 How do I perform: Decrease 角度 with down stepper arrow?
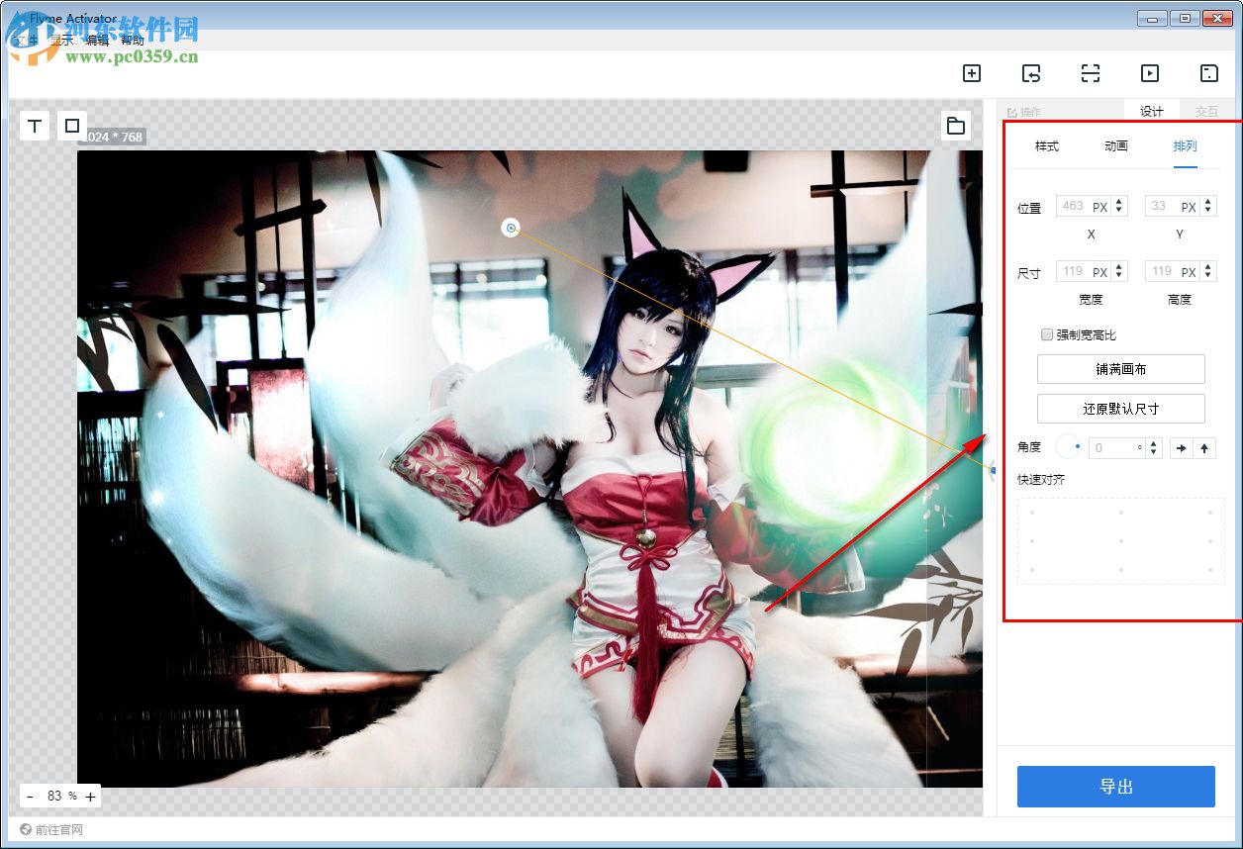(1154, 452)
